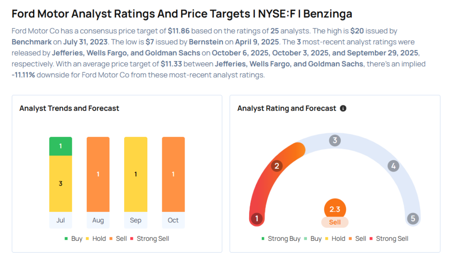Click the Sell rating badge under 2.3

pyautogui.click(x=335, y=222)
